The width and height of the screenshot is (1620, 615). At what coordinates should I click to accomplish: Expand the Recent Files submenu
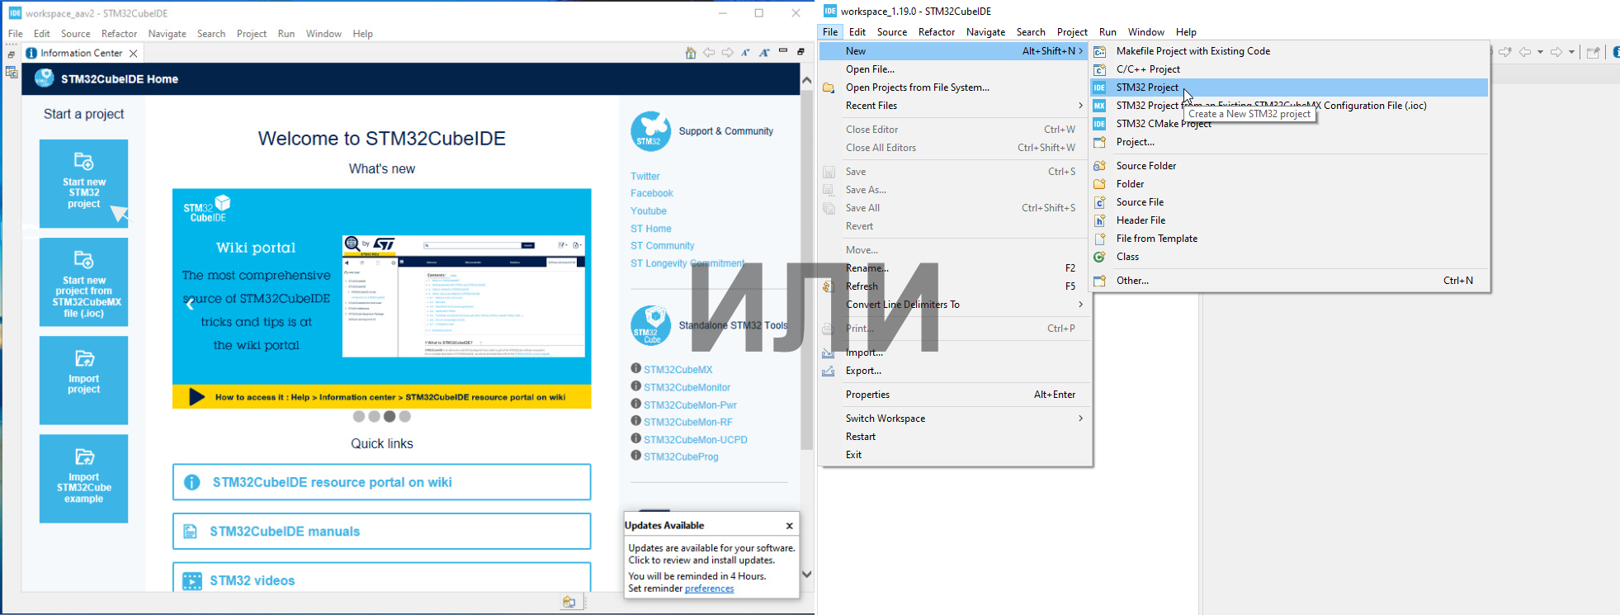[955, 106]
